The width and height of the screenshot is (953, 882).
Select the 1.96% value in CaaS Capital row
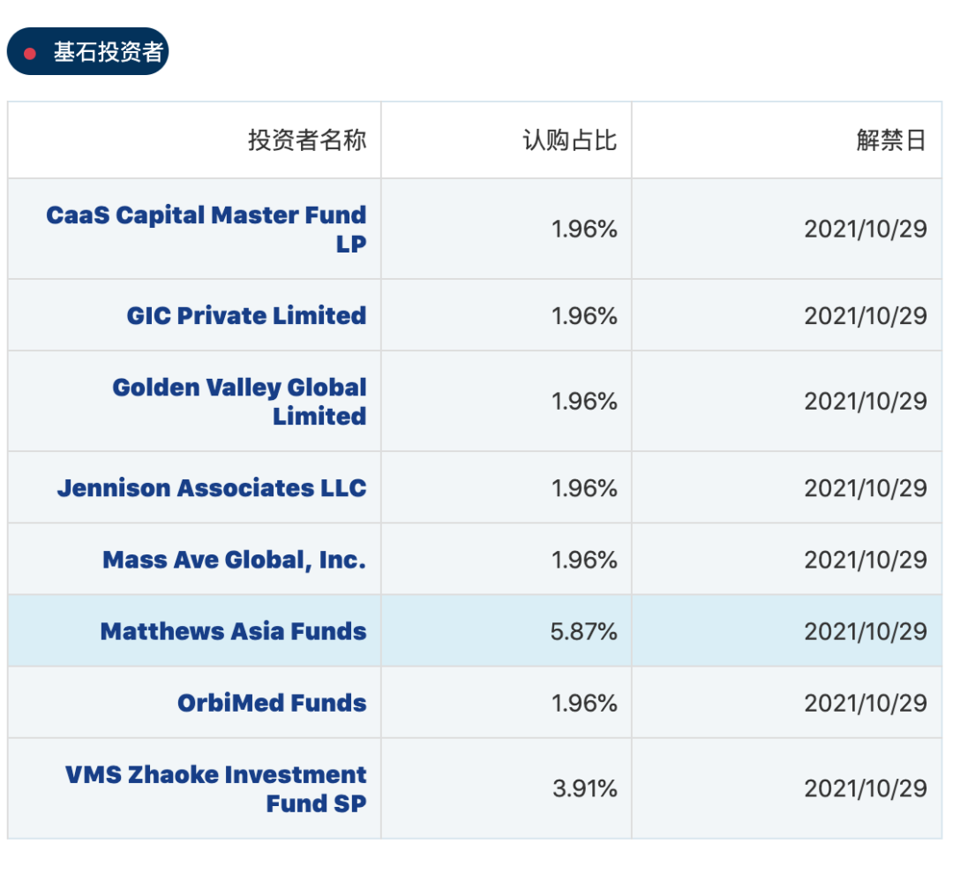click(x=584, y=230)
